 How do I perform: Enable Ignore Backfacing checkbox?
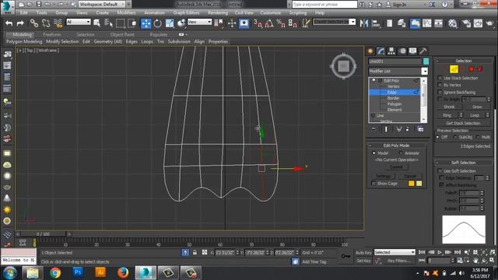(x=440, y=92)
